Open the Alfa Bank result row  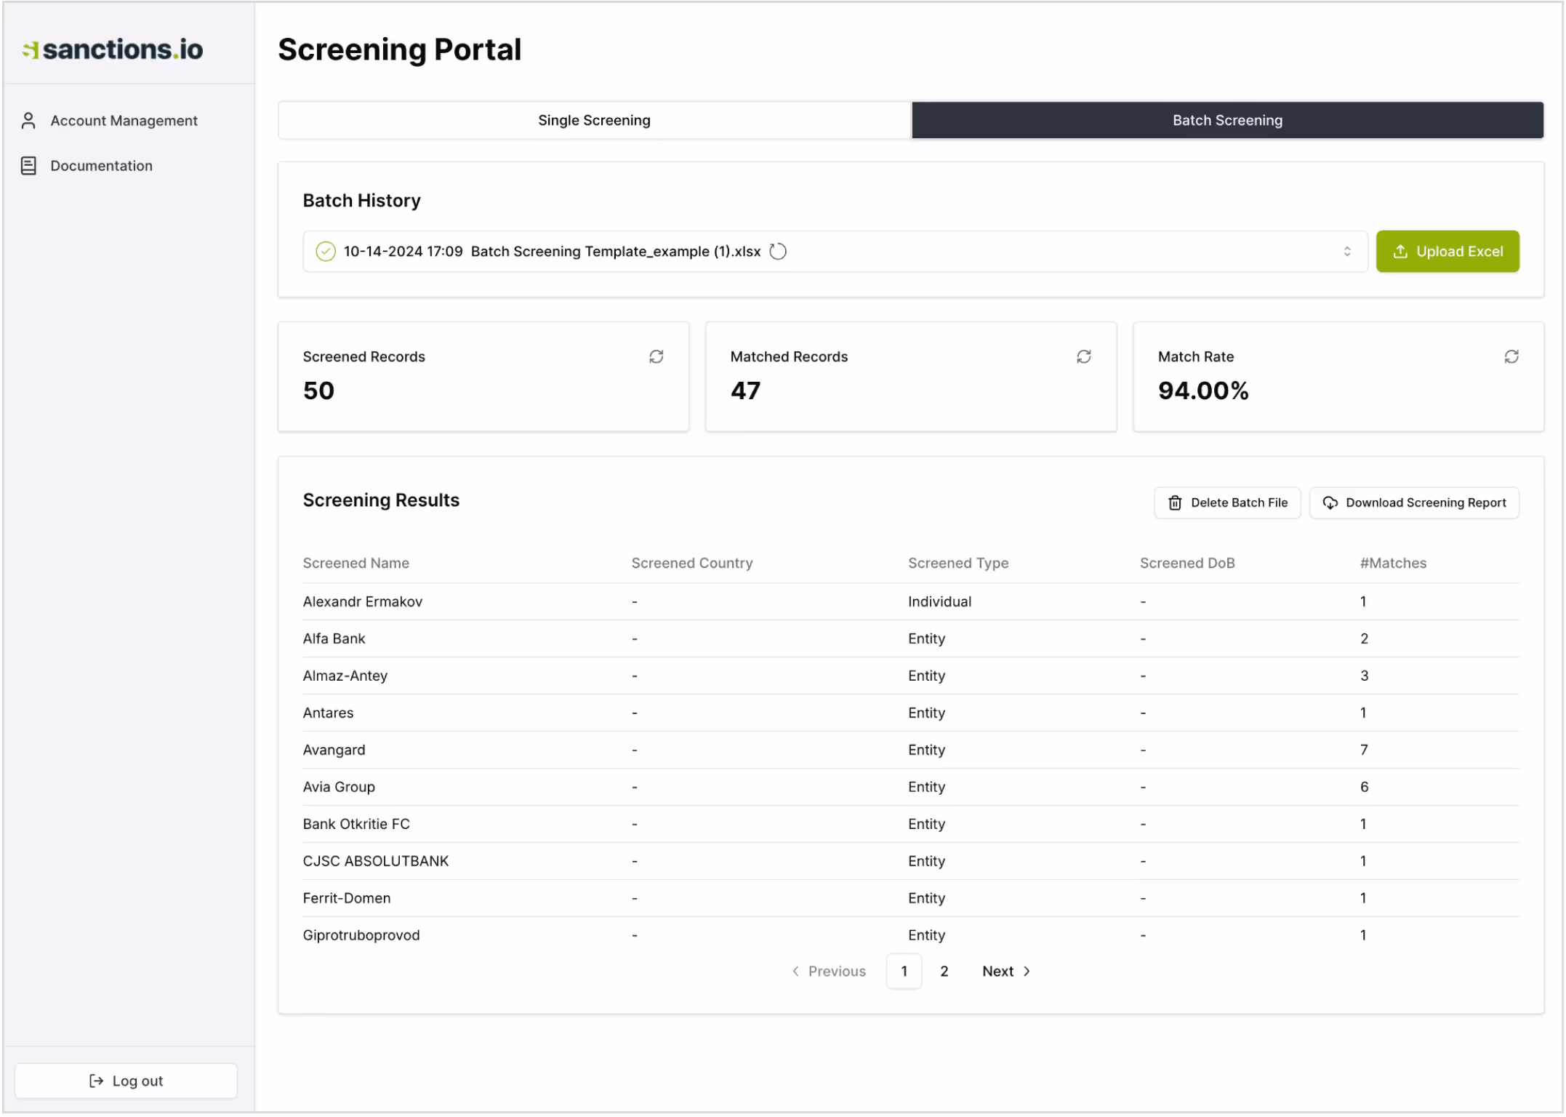[x=334, y=638]
